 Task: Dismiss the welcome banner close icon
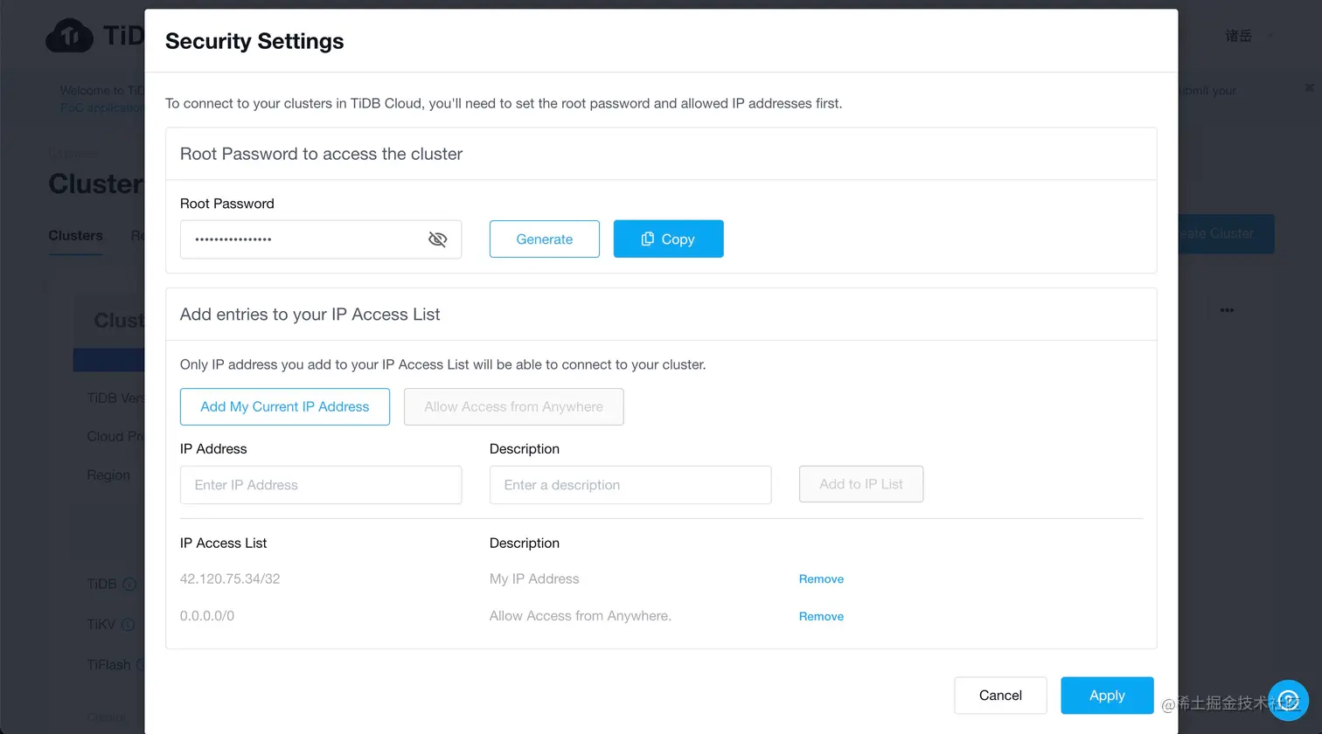(x=1309, y=87)
